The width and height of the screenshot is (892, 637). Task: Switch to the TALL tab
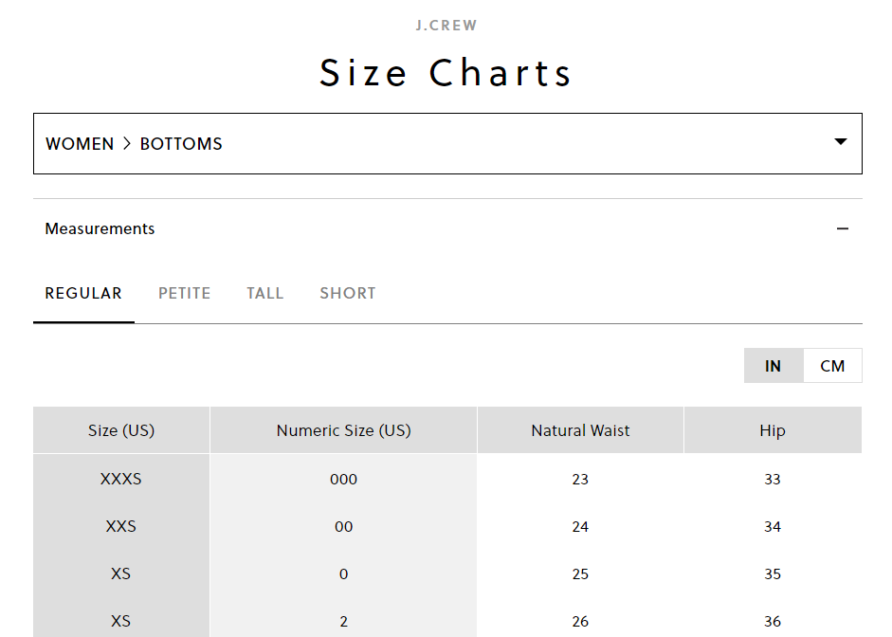265,293
